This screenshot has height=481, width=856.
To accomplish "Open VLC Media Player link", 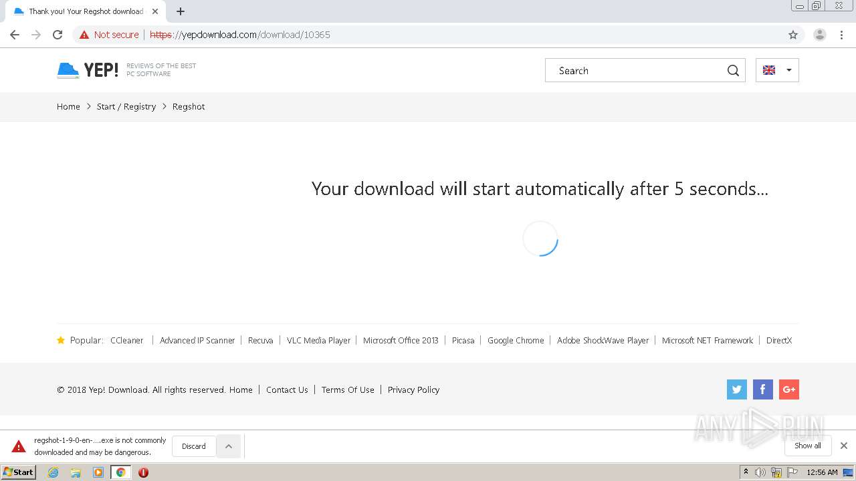I will [x=318, y=341].
